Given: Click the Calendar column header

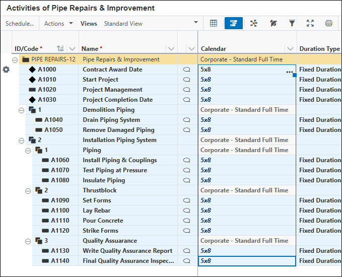Looking at the screenshot, I should pyautogui.click(x=214, y=49).
